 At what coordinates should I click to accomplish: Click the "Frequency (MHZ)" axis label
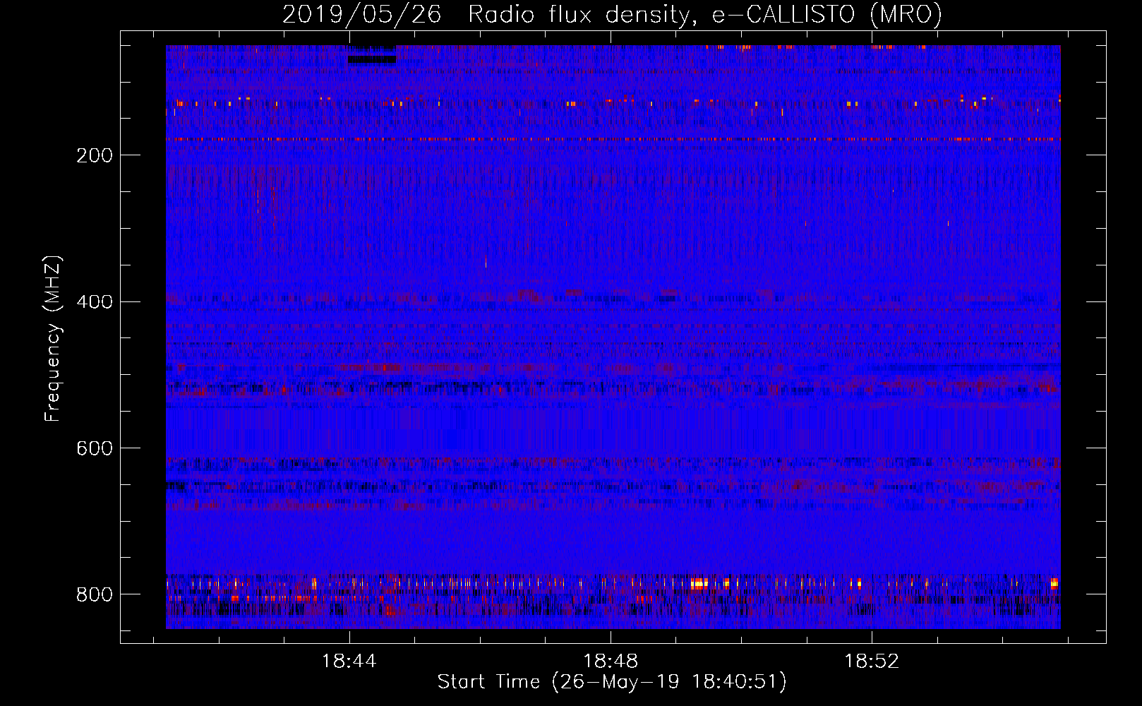(x=53, y=339)
